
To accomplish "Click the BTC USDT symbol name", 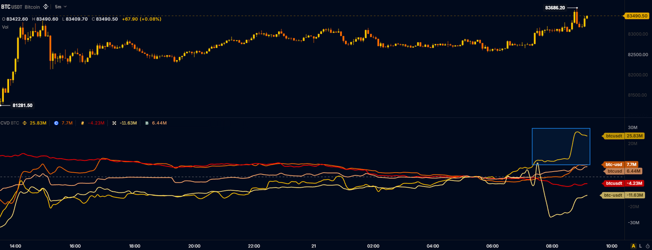I will pyautogui.click(x=11, y=7).
